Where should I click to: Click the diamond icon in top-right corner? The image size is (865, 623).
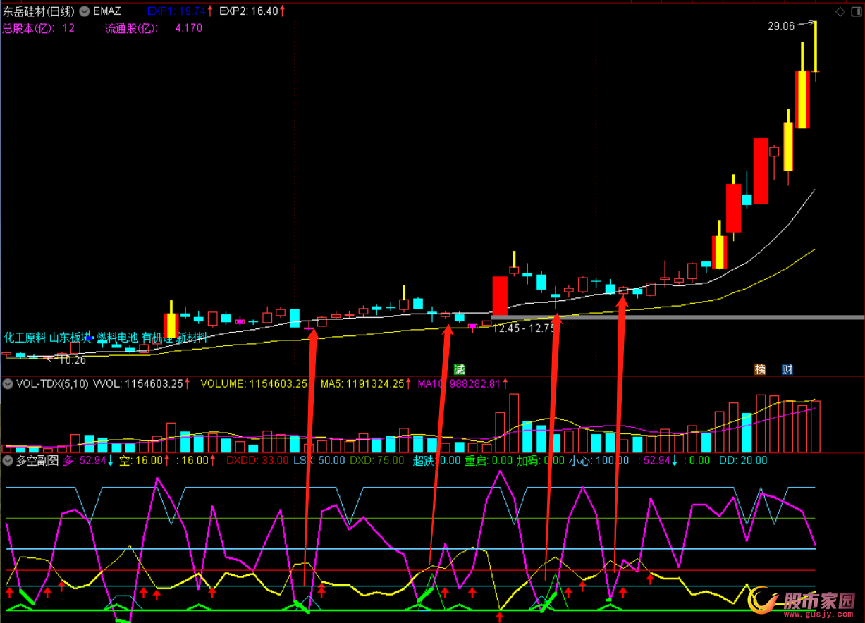click(x=839, y=12)
